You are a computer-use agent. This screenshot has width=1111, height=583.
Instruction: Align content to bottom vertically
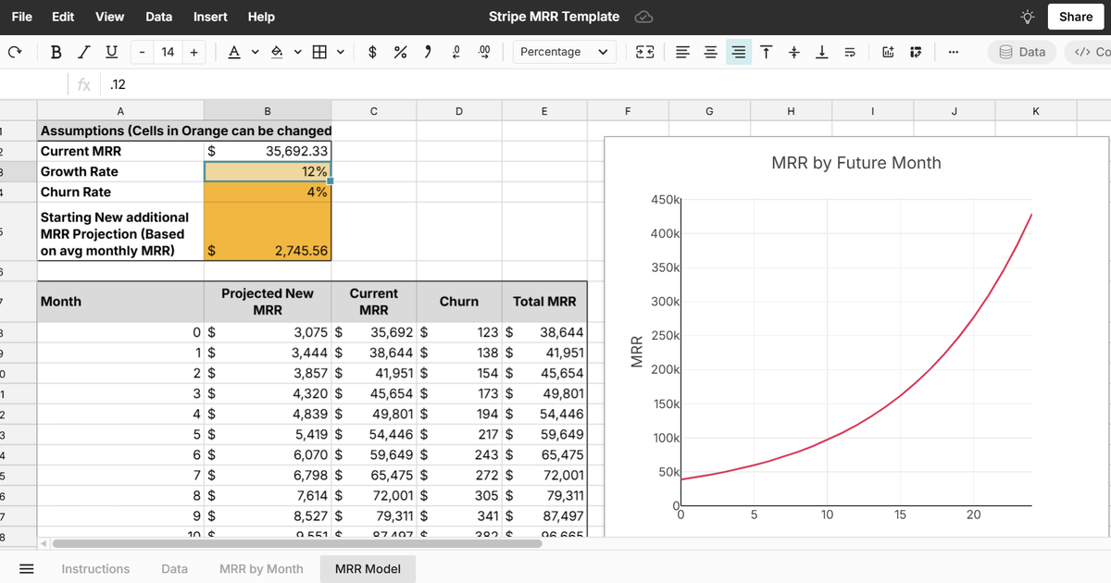822,52
